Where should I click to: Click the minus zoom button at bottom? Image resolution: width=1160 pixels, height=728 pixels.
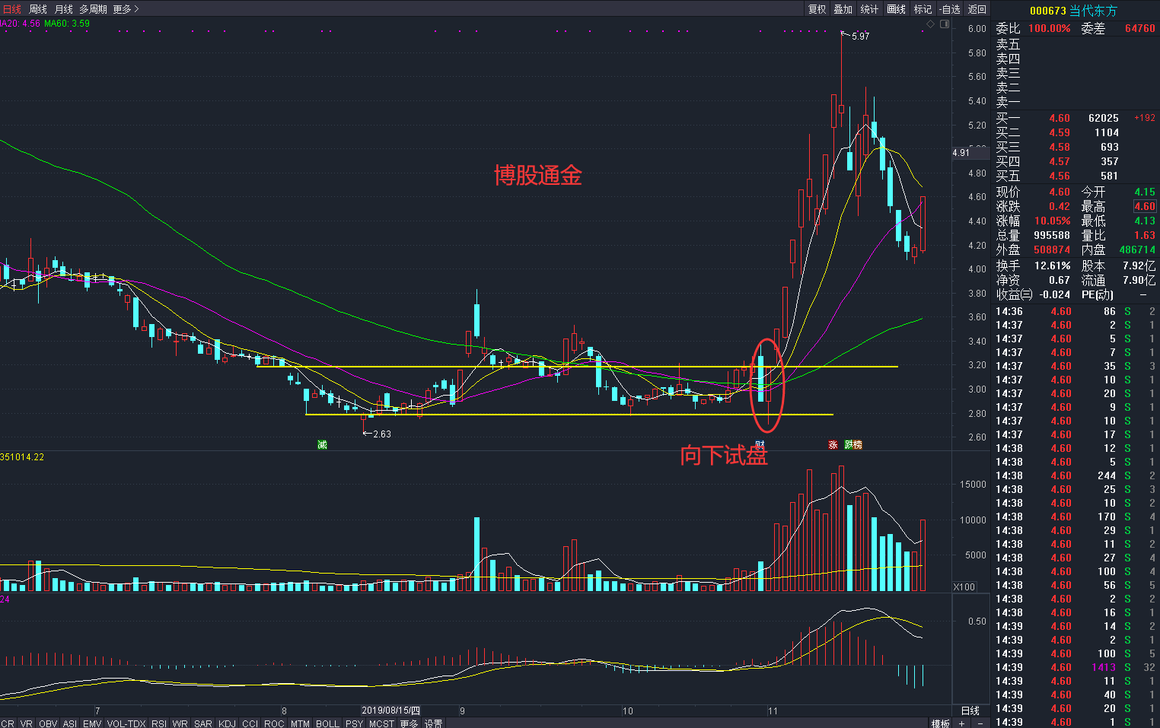pos(980,723)
